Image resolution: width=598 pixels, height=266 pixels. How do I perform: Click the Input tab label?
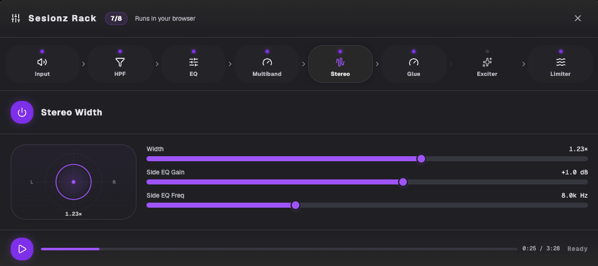[42, 74]
